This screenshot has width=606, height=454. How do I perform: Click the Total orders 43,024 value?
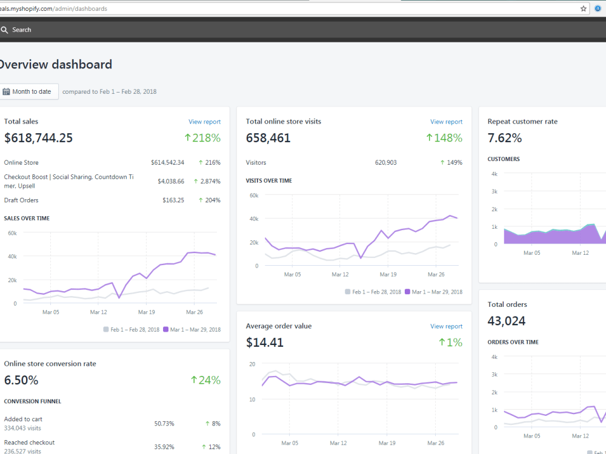pyautogui.click(x=506, y=321)
